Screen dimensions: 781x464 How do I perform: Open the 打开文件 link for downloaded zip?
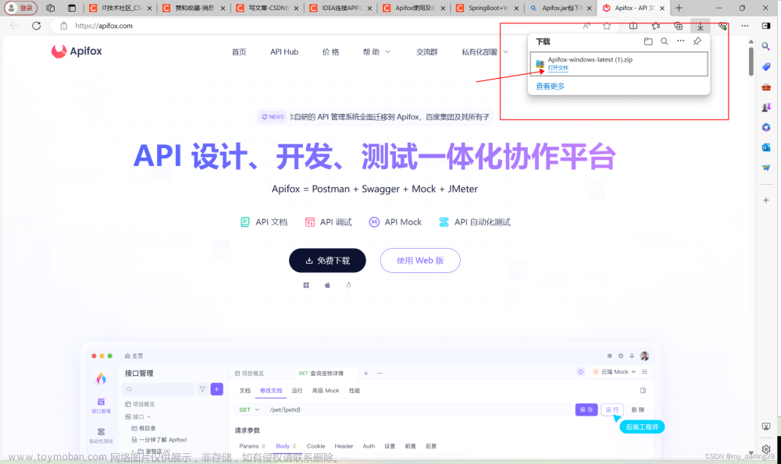(558, 68)
